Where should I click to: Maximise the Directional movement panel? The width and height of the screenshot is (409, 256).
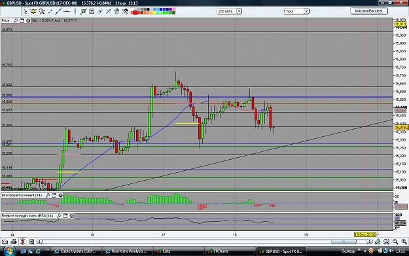click(x=54, y=195)
